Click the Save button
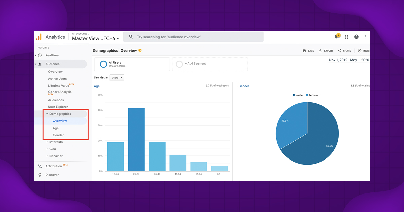 coord(308,51)
